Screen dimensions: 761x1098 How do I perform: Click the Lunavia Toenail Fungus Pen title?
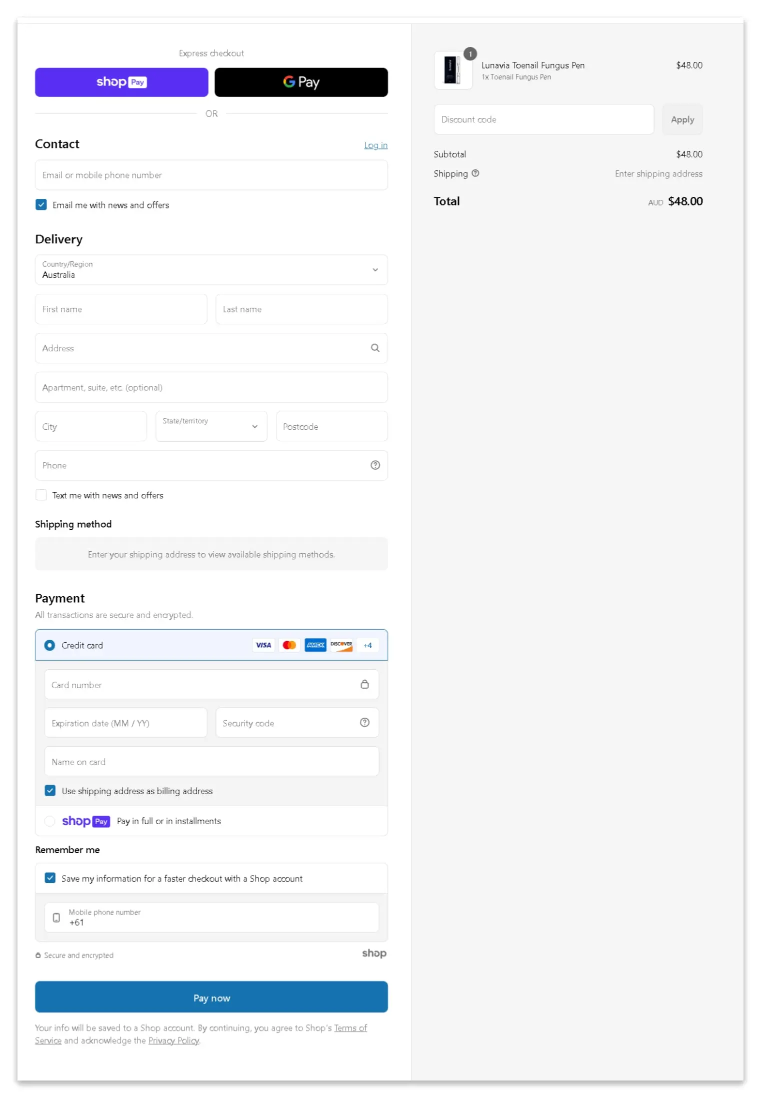pos(533,65)
